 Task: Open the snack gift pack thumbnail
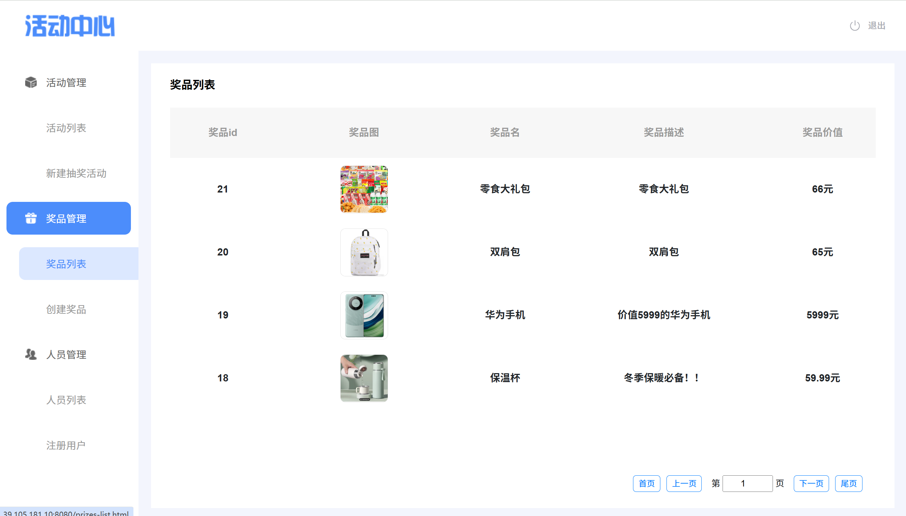pyautogui.click(x=364, y=189)
